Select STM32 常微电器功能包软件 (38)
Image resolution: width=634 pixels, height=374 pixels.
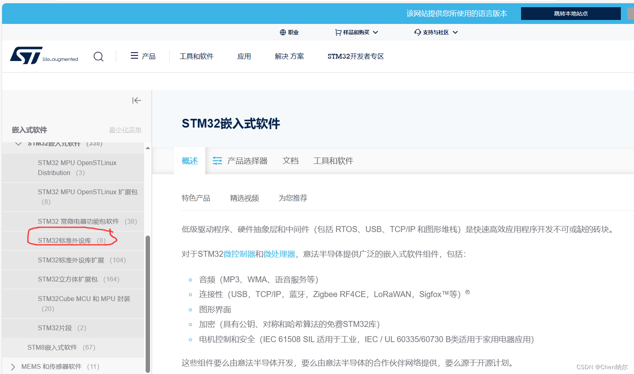click(73, 221)
